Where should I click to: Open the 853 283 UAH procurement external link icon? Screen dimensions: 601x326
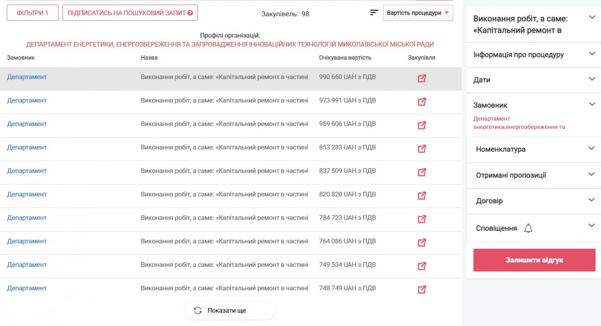[422, 148]
